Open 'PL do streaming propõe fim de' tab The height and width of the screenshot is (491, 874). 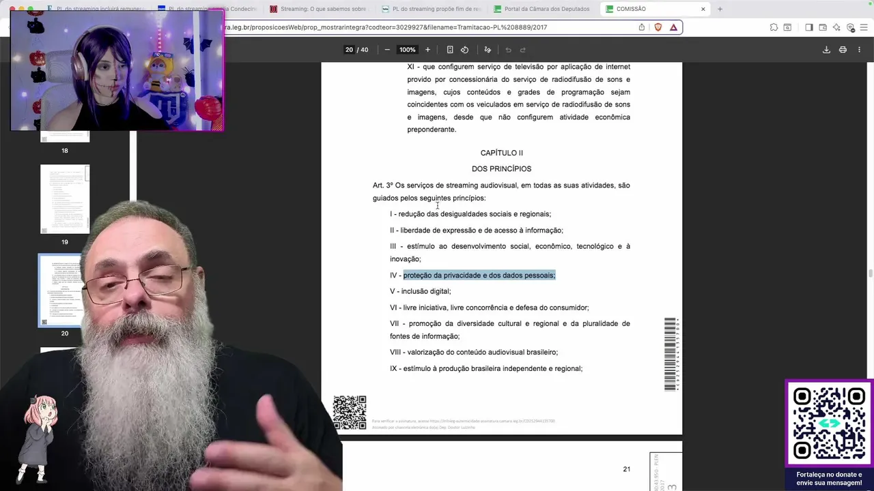tap(430, 9)
